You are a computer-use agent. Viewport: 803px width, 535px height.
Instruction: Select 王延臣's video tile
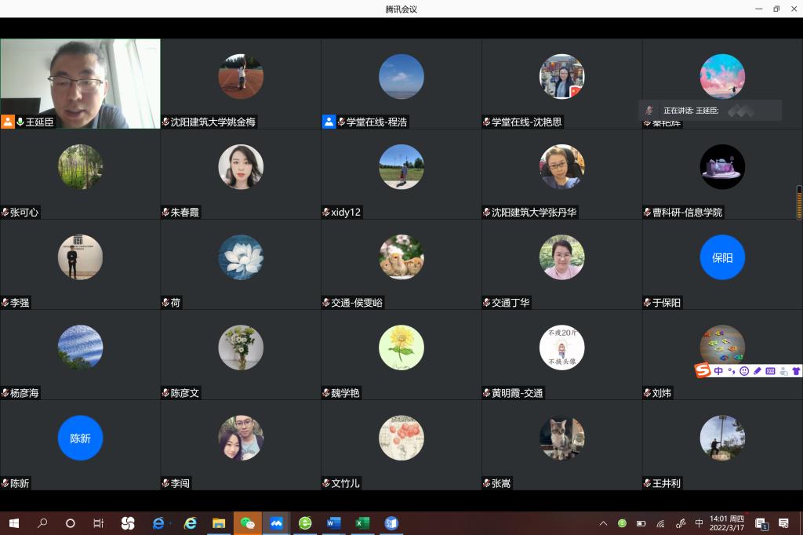tap(80, 83)
